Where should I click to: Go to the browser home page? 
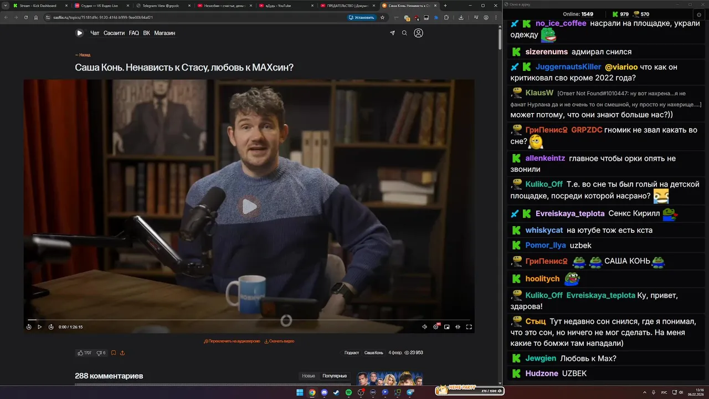pyautogui.click(x=36, y=17)
